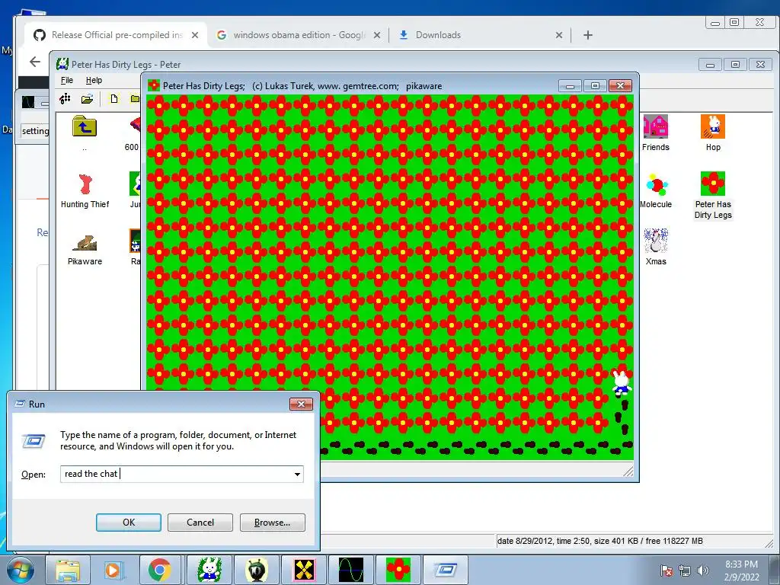
Task: Close the Downloads tab in Chrome
Action: (x=558, y=35)
